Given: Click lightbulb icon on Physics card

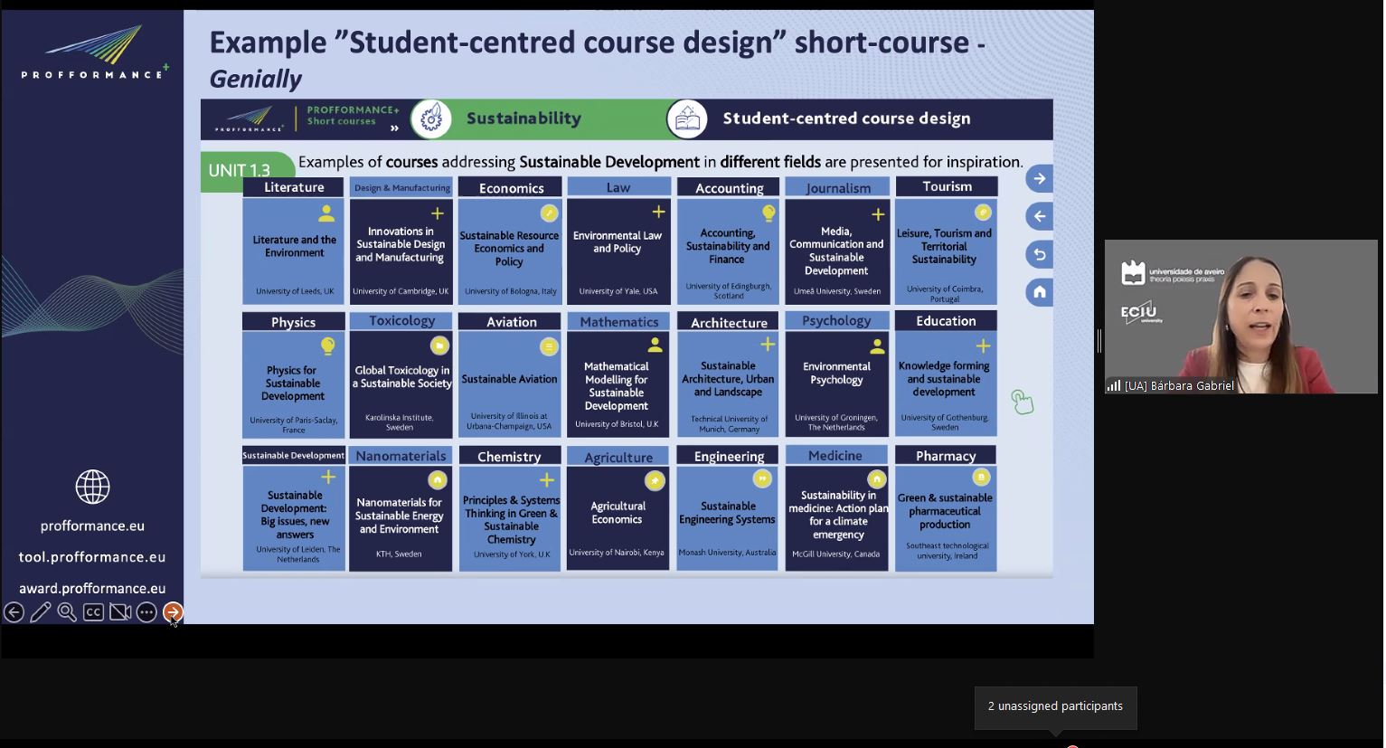Looking at the screenshot, I should tap(327, 346).
